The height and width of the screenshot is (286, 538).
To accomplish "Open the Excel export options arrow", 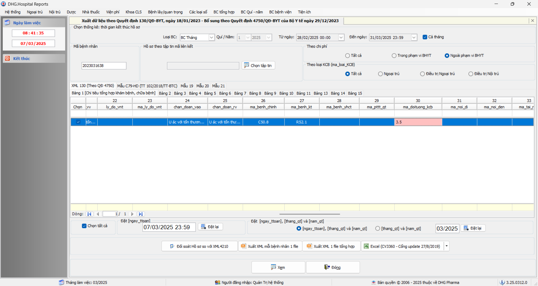I will pos(447,246).
